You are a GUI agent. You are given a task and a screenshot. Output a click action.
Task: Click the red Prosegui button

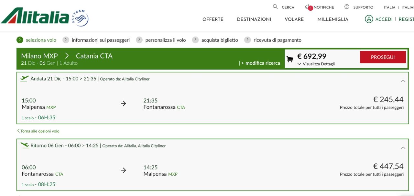tap(383, 57)
